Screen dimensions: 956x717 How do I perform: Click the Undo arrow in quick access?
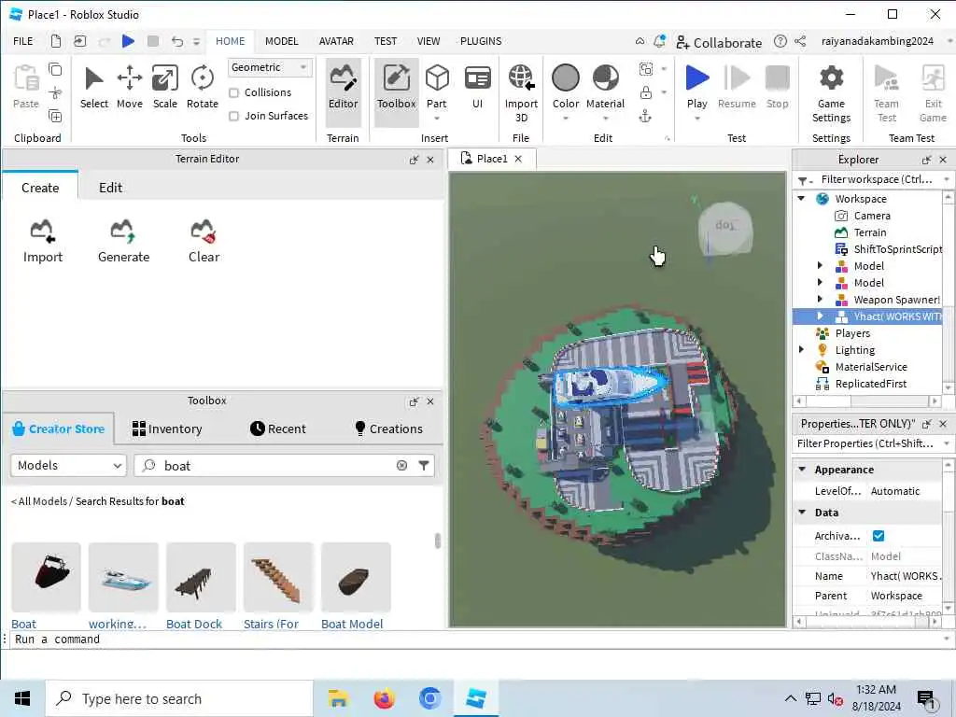[177, 41]
